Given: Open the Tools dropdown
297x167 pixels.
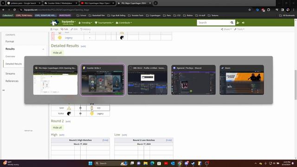Looking at the screenshot, I should coord(239,29).
